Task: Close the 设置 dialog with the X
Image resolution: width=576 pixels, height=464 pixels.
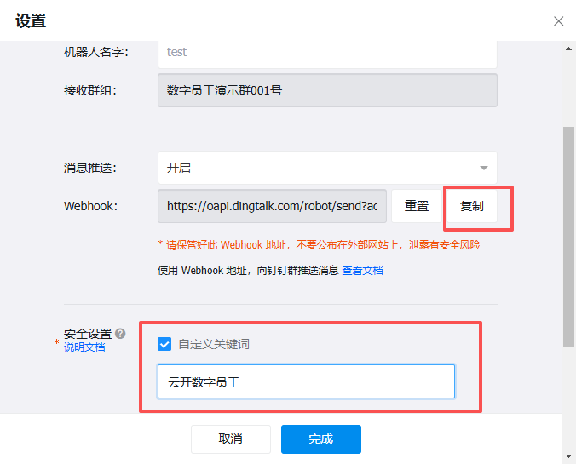Action: [x=558, y=21]
